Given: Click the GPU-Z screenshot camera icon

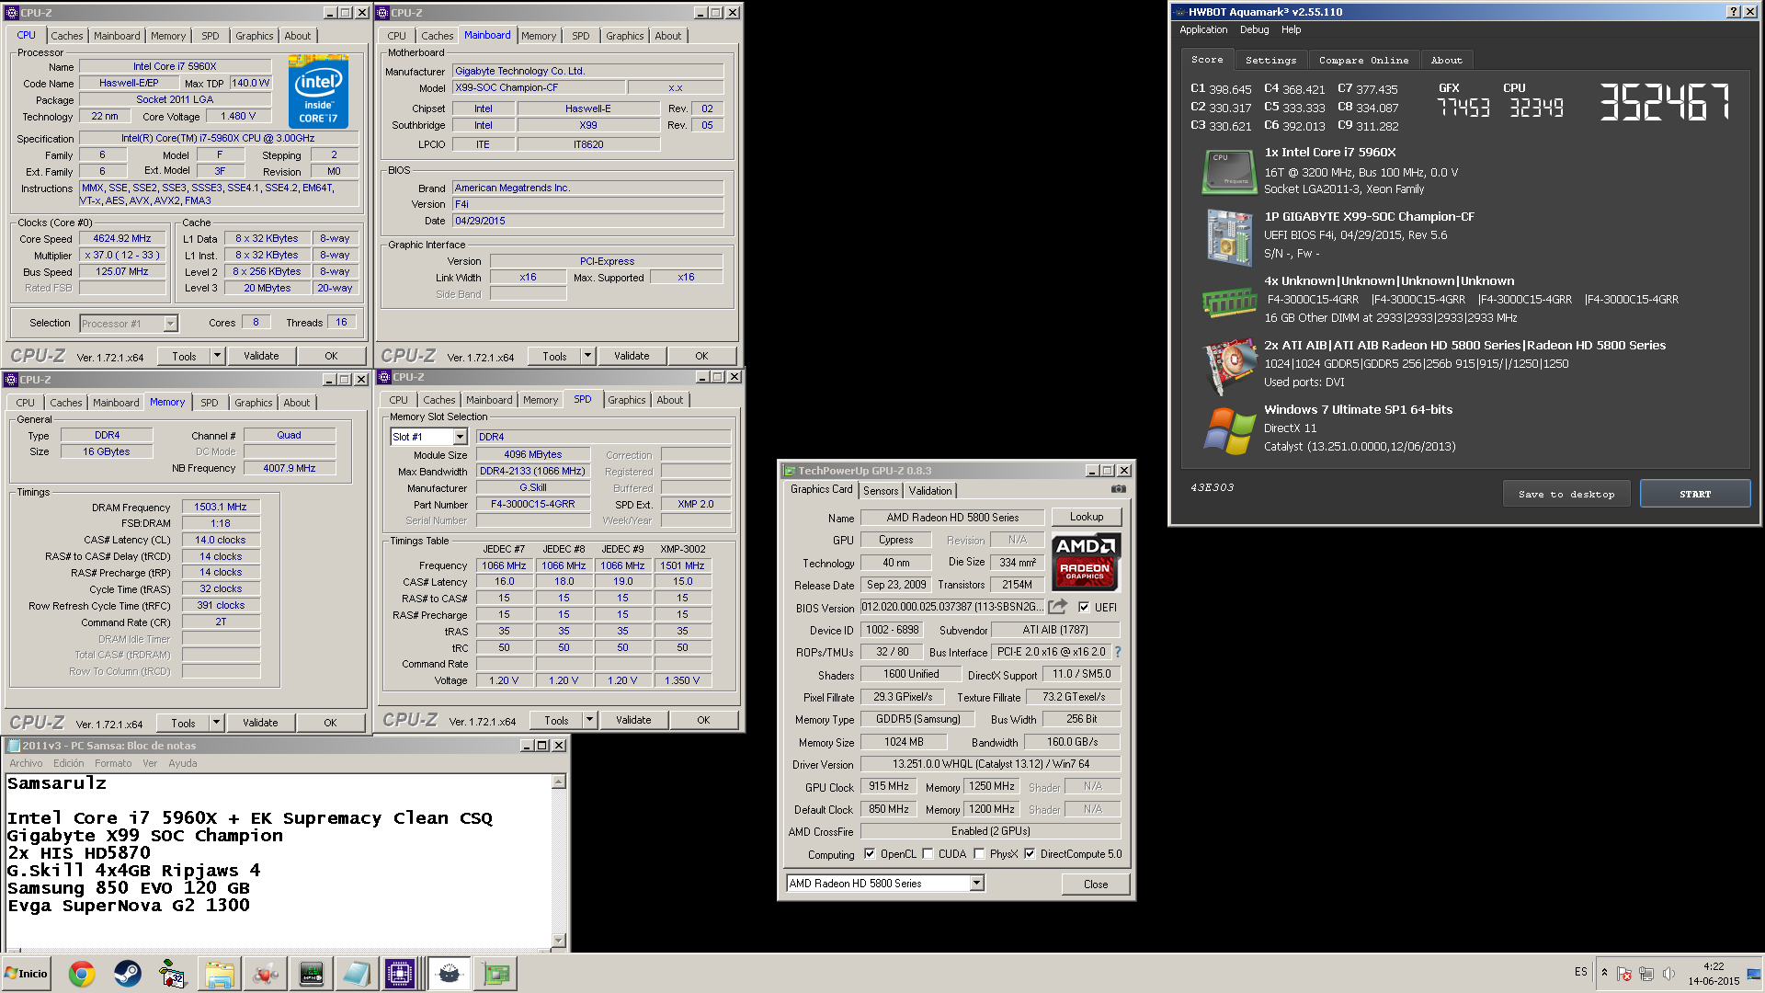Looking at the screenshot, I should 1118,489.
